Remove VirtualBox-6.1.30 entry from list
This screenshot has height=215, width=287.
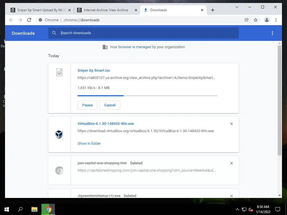click(231, 124)
